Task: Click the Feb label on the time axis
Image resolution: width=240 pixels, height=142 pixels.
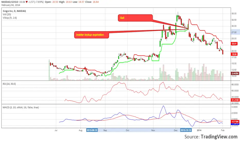Action: tap(223, 130)
